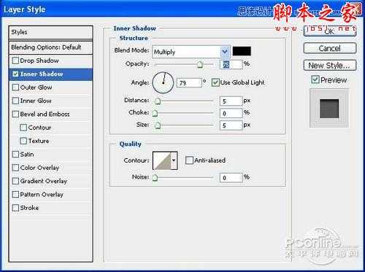
Task: Click the Distance slider handle
Action: (158, 101)
